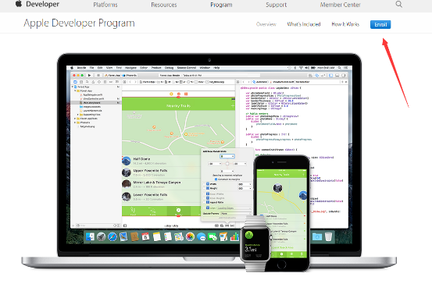Screen dimensions: 432x291
Task: Click the blue Enroll button
Action: (x=380, y=24)
